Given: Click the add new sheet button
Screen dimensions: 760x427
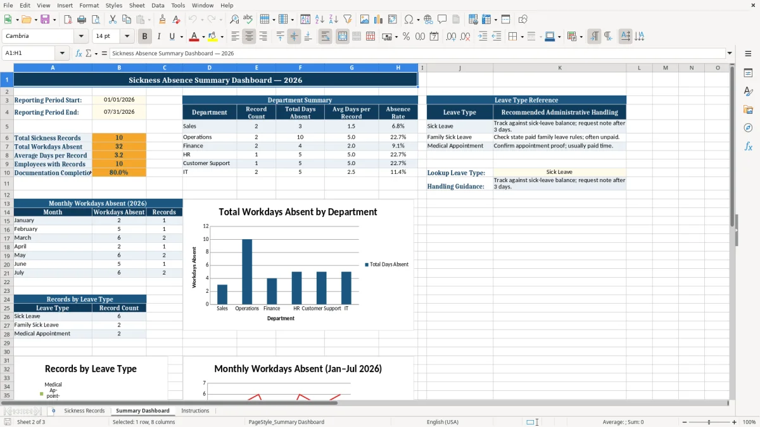Looking at the screenshot, I should (53, 411).
